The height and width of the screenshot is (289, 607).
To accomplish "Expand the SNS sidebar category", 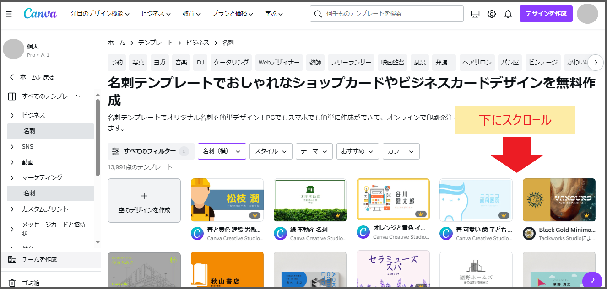I will coord(12,147).
